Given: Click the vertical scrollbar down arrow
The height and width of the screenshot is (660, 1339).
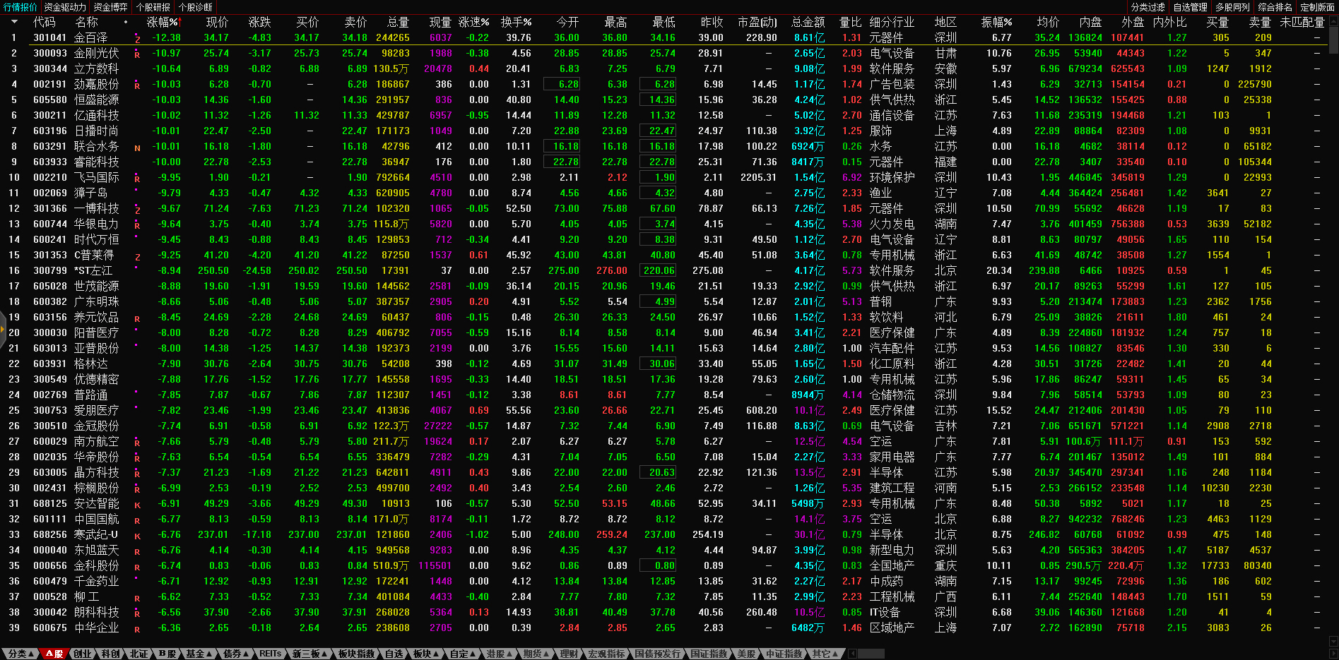Looking at the screenshot, I should (1333, 642).
